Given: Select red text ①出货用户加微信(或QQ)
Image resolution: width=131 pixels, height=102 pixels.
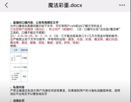Looking at the screenshot, I should [27, 29].
